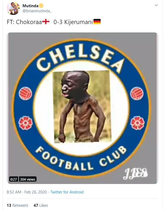Click the JJES watermark on video
Image resolution: width=165 pixels, height=210 pixels.
(135, 174)
